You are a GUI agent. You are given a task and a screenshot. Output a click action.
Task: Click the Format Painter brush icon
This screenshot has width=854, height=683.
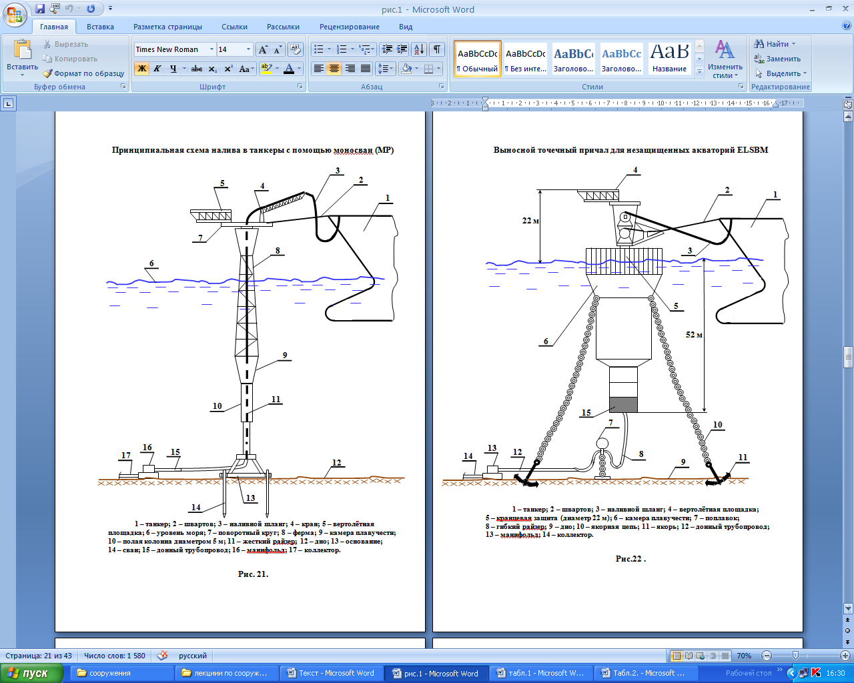point(47,73)
